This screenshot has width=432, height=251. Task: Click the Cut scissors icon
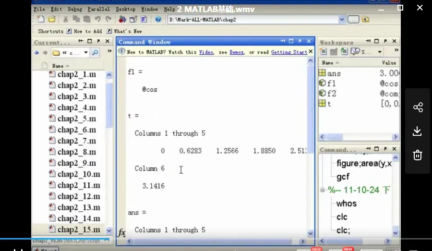pos(66,19)
